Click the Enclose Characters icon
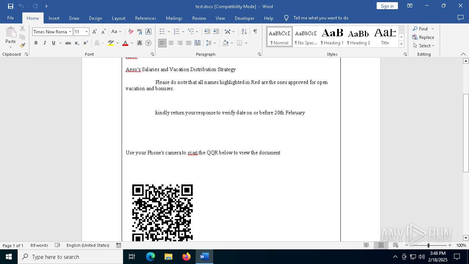The image size is (469, 264). (148, 43)
